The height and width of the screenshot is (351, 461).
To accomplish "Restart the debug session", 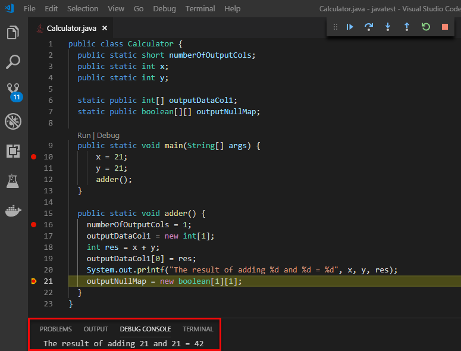I will (x=426, y=27).
